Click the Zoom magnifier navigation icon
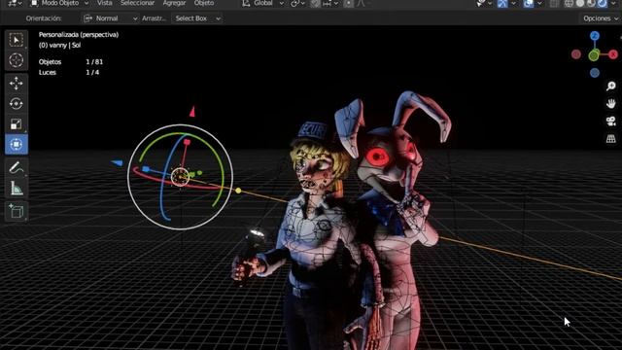 coord(611,86)
